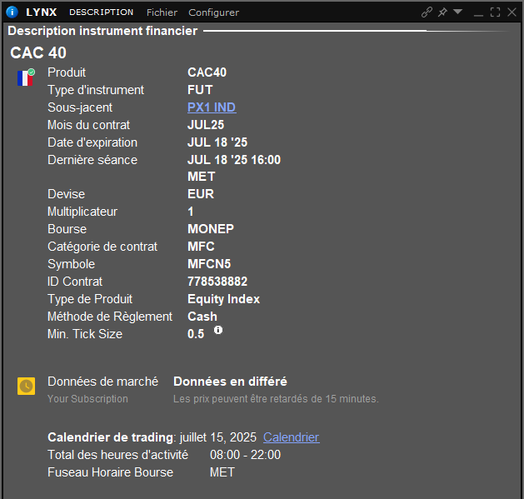
Task: Minimize the description window
Action: [478, 15]
